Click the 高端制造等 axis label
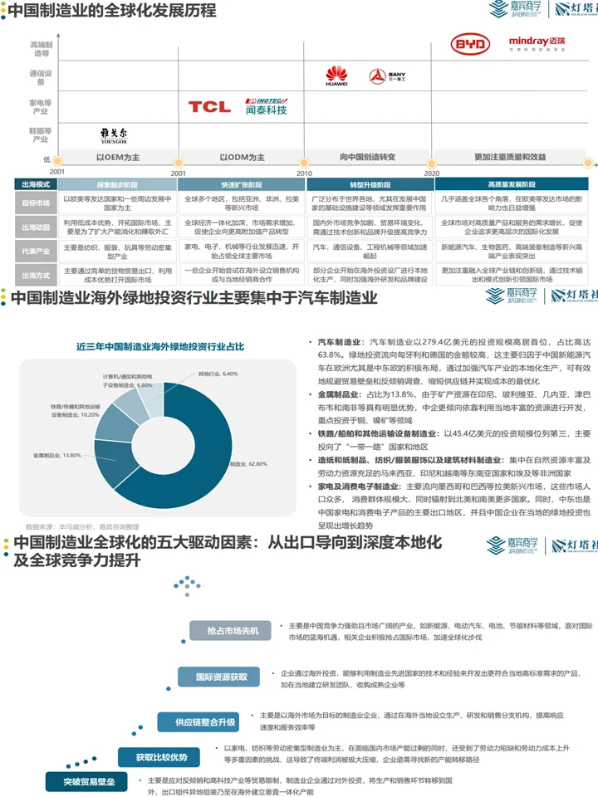The height and width of the screenshot is (797, 598). click(42, 49)
